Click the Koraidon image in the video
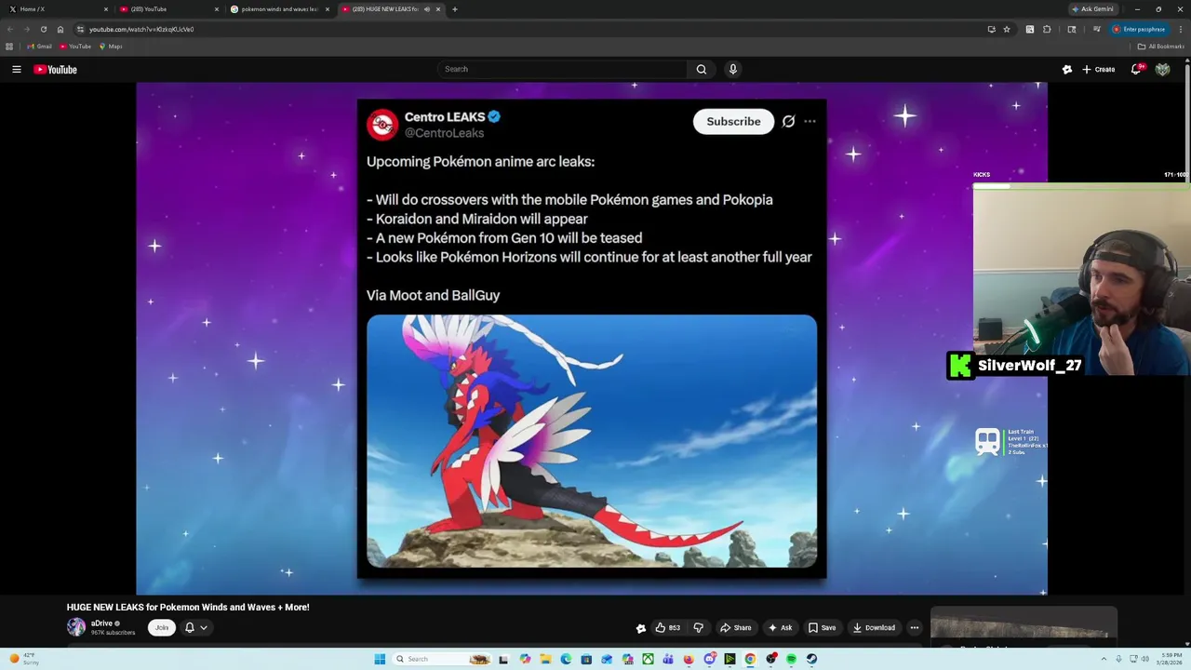This screenshot has width=1191, height=670. tap(592, 441)
